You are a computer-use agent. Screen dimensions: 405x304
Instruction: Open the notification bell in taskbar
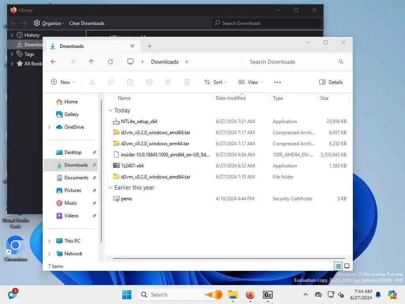(378, 294)
